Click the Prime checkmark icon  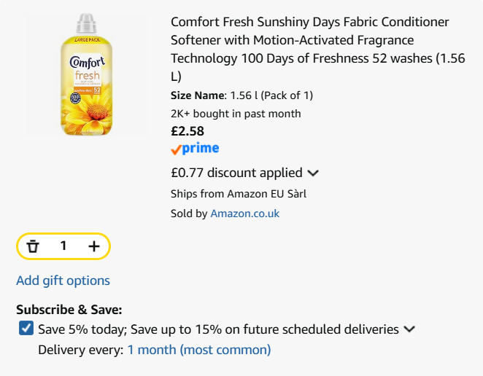(176, 149)
